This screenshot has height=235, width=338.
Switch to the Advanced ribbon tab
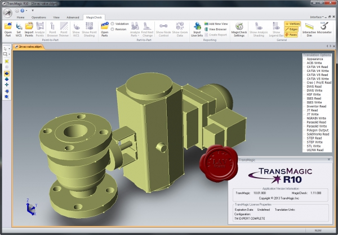click(73, 17)
